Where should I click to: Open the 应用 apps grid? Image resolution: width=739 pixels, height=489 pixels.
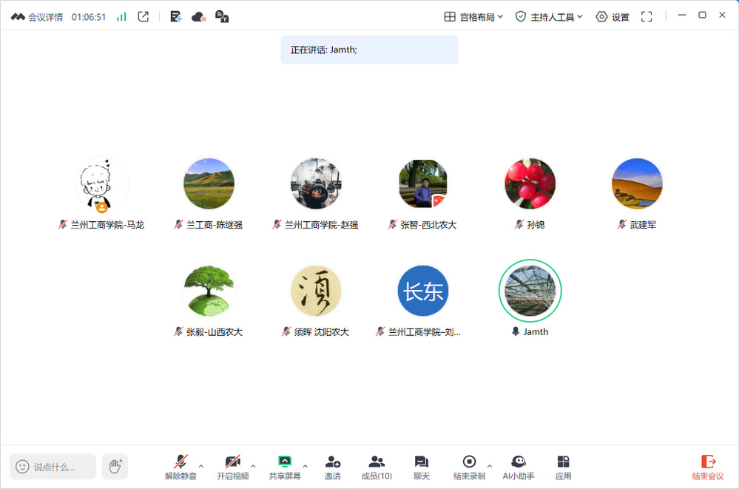(x=563, y=467)
